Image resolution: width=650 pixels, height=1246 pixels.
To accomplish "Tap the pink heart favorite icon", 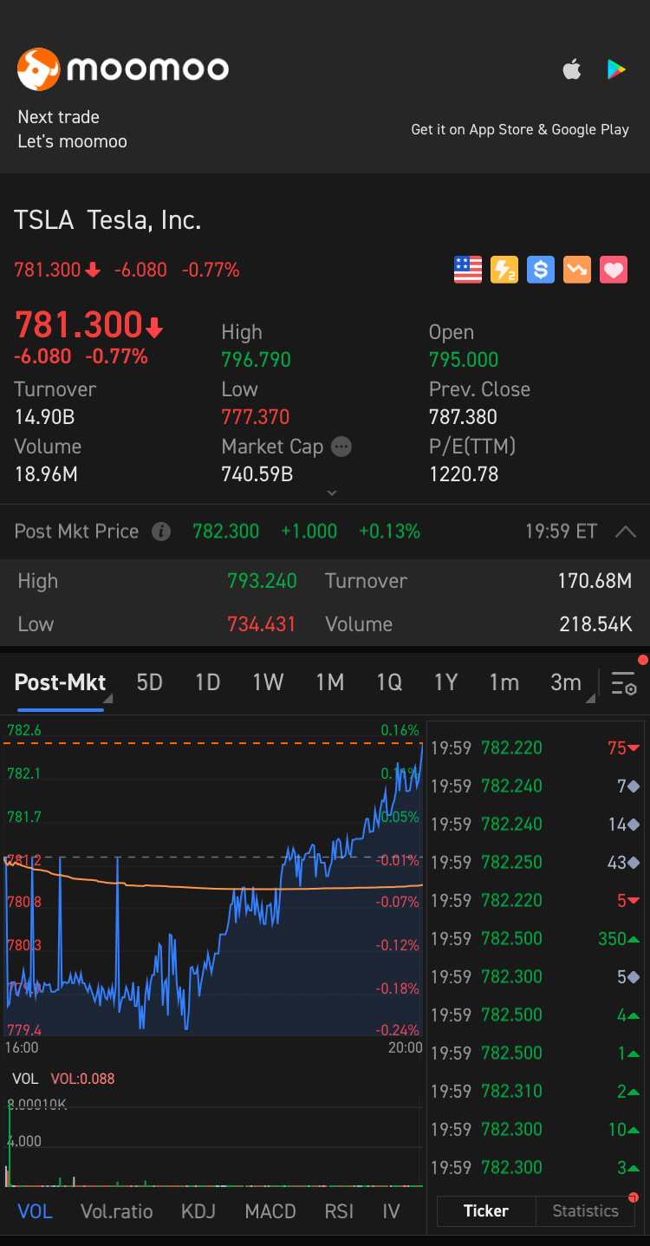I will (614, 270).
